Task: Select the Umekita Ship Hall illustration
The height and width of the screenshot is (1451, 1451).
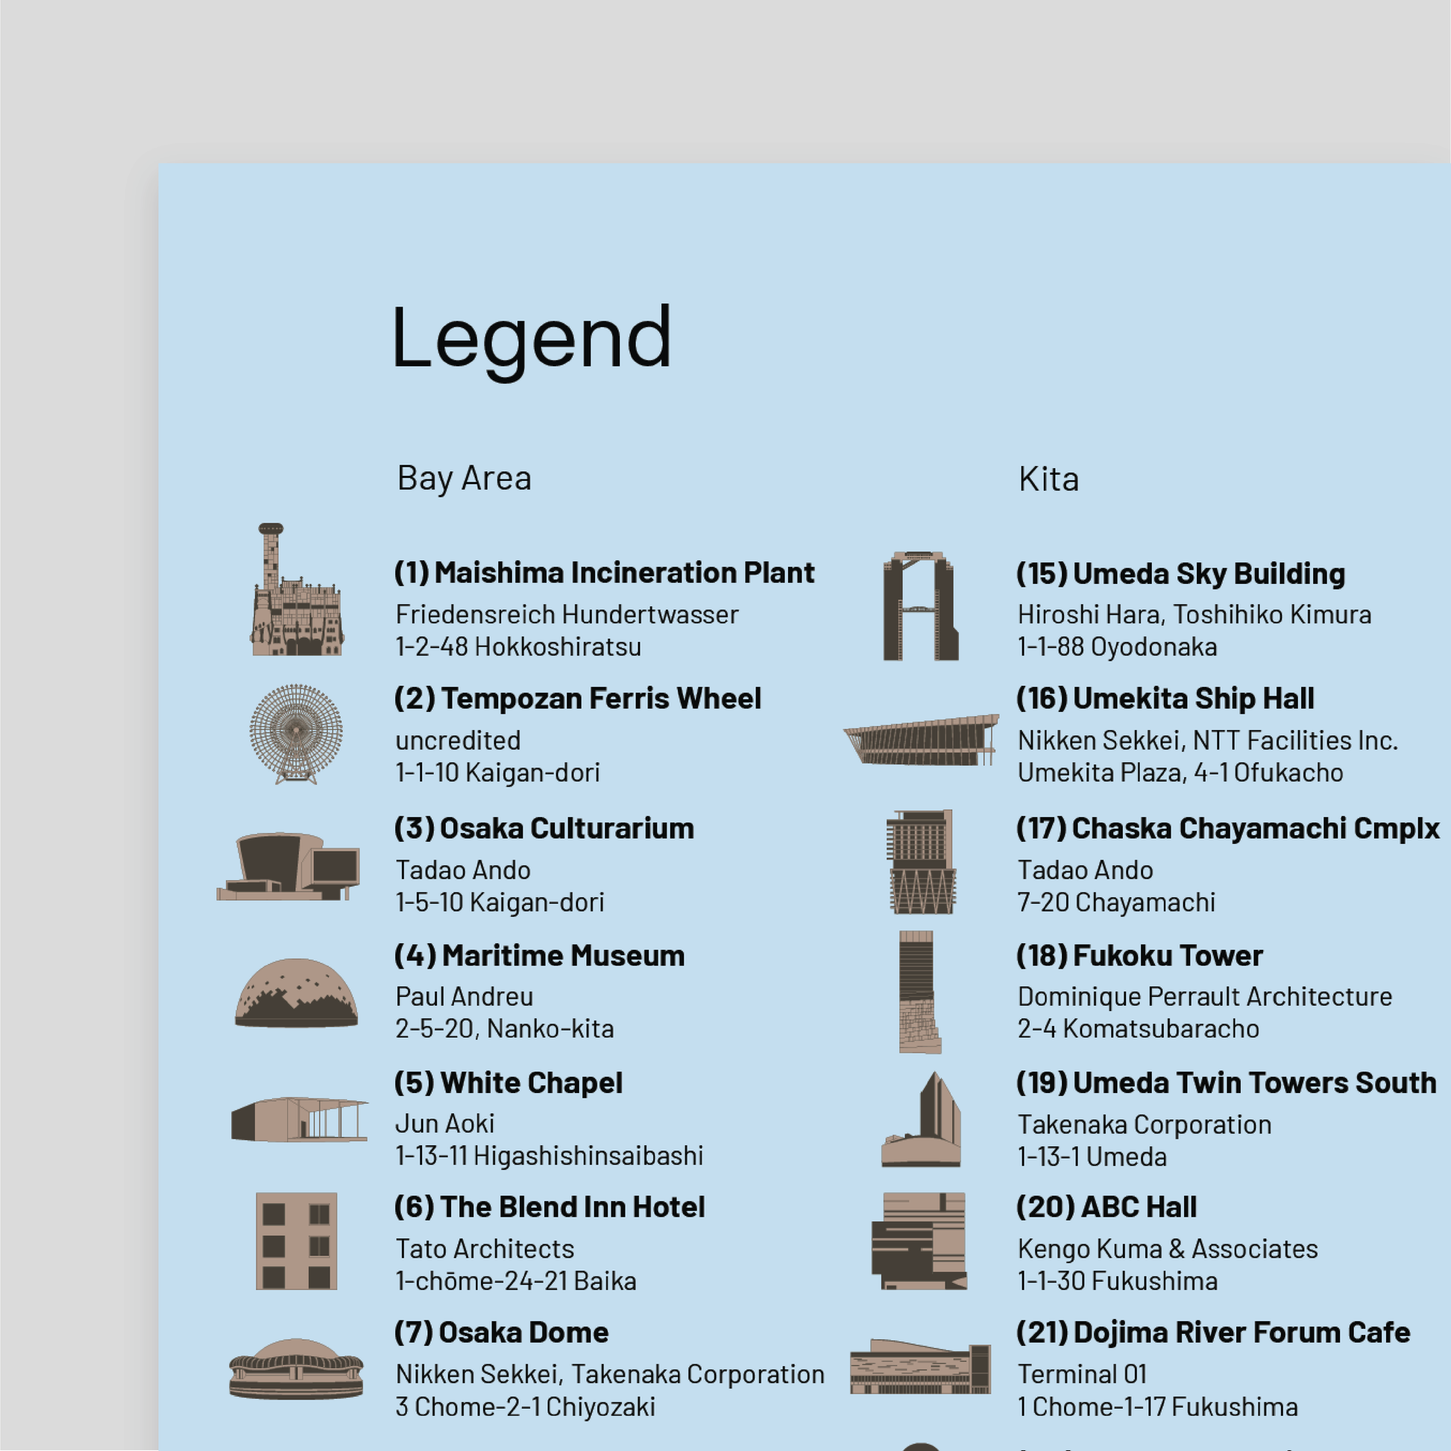Action: (x=921, y=740)
